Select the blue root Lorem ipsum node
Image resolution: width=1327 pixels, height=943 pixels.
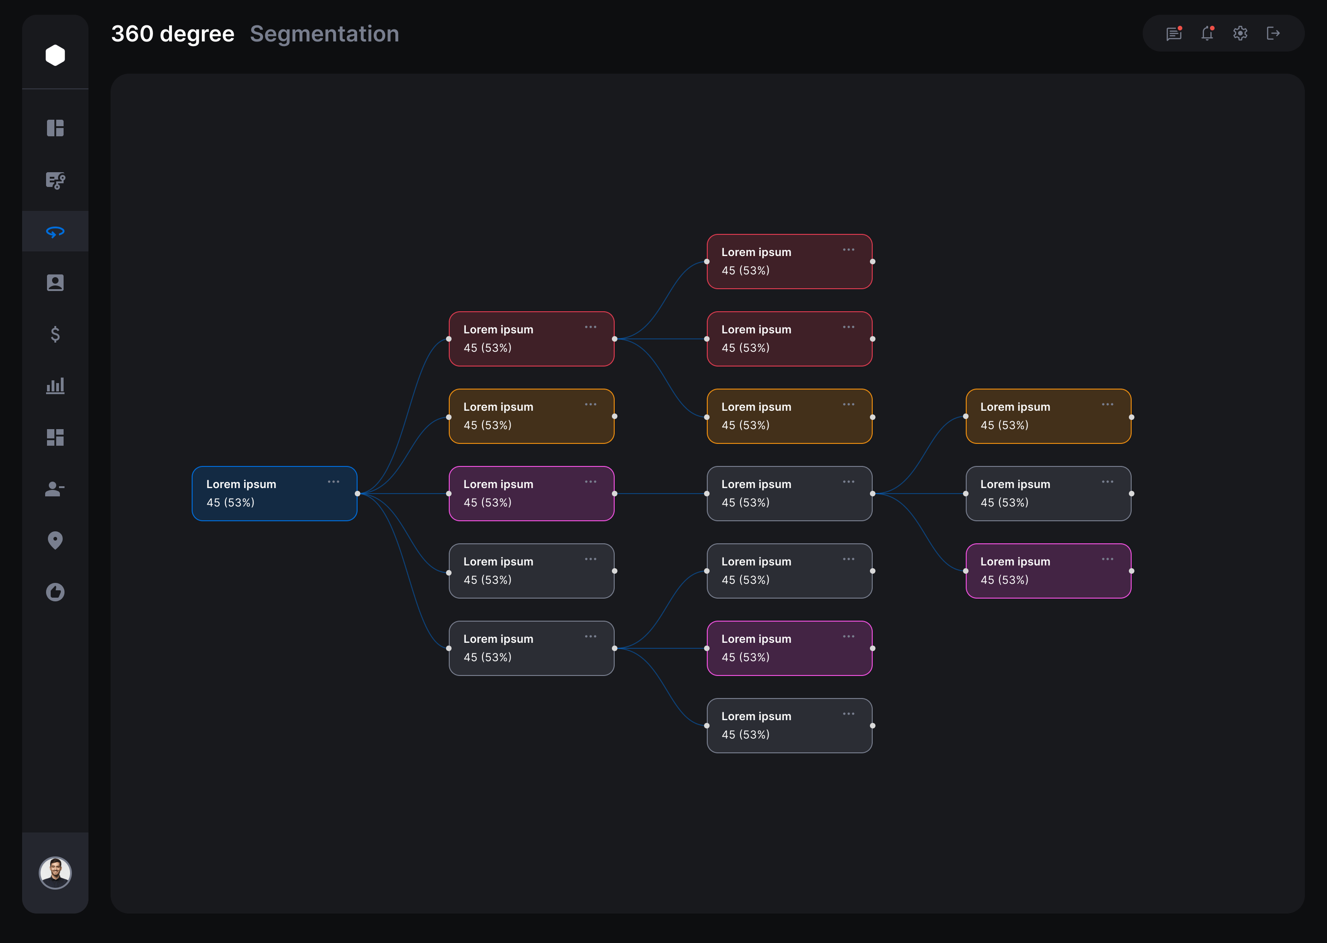tap(274, 494)
